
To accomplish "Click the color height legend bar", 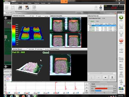I will click(x=14, y=35).
